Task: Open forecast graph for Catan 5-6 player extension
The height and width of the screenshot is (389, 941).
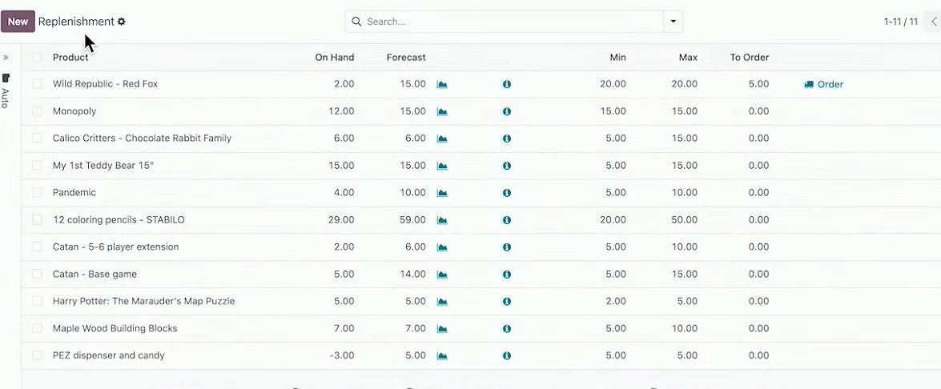Action: pyautogui.click(x=442, y=247)
